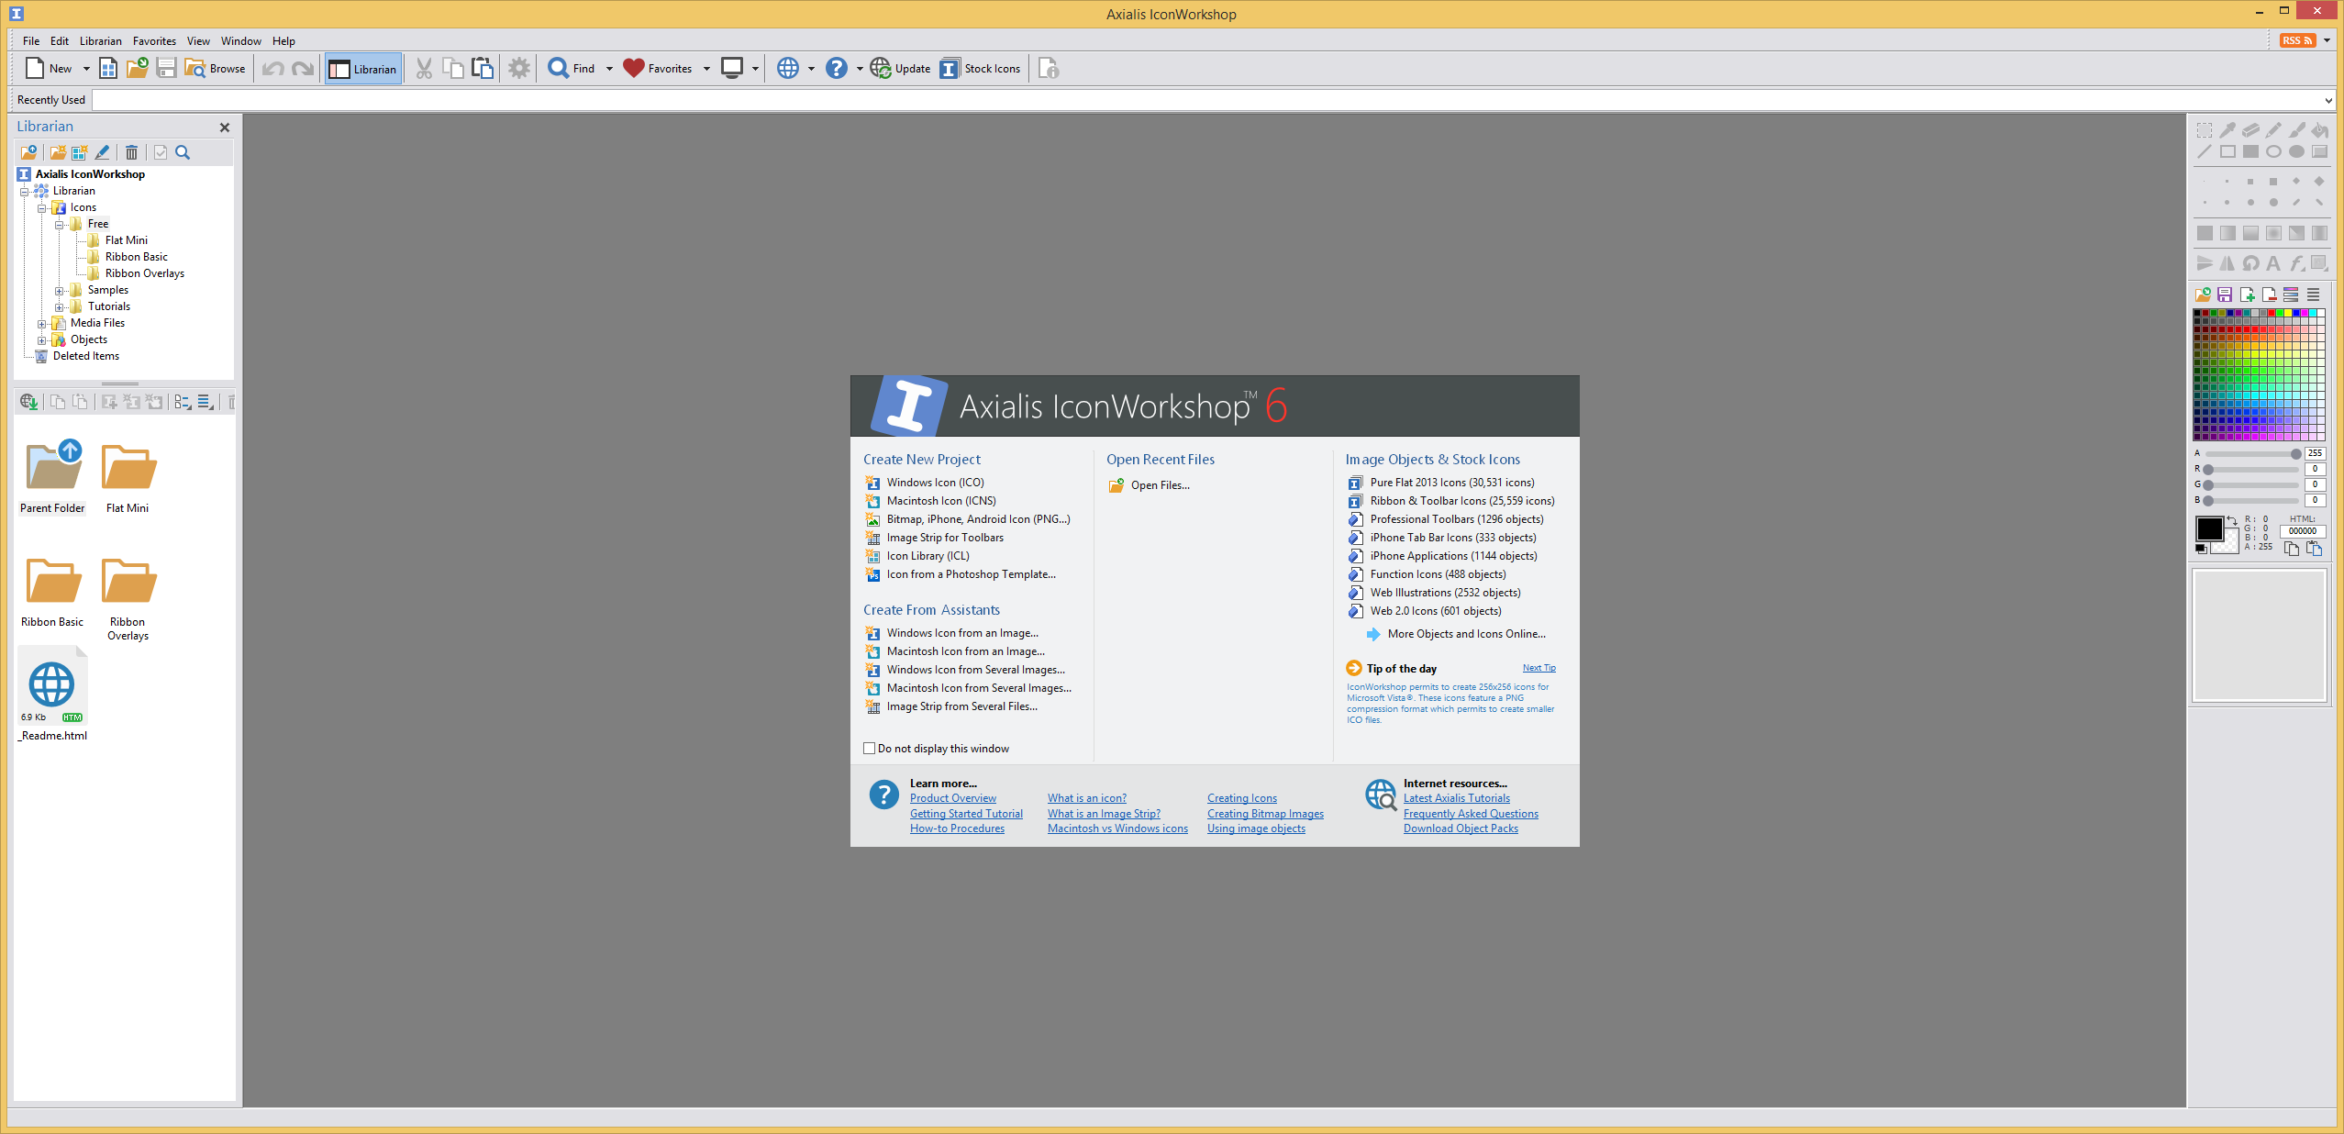Click the black foreground color swatch
2344x1134 pixels.
click(x=2208, y=528)
